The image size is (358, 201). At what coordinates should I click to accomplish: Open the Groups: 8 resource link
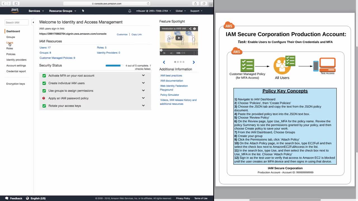click(x=45, y=52)
